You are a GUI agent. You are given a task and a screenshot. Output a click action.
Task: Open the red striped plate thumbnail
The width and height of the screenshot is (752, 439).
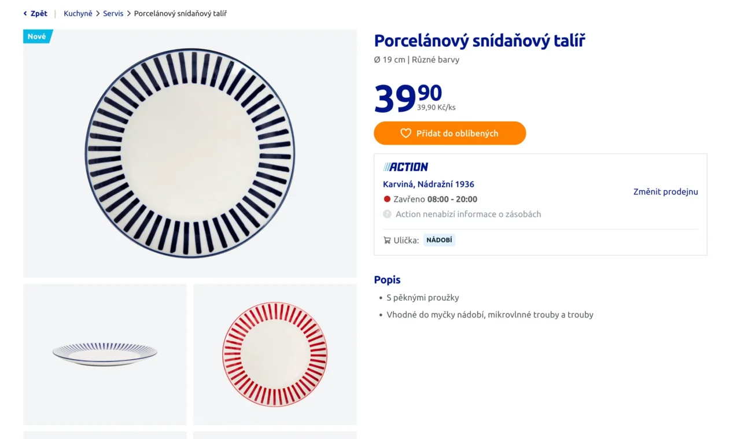pyautogui.click(x=275, y=354)
